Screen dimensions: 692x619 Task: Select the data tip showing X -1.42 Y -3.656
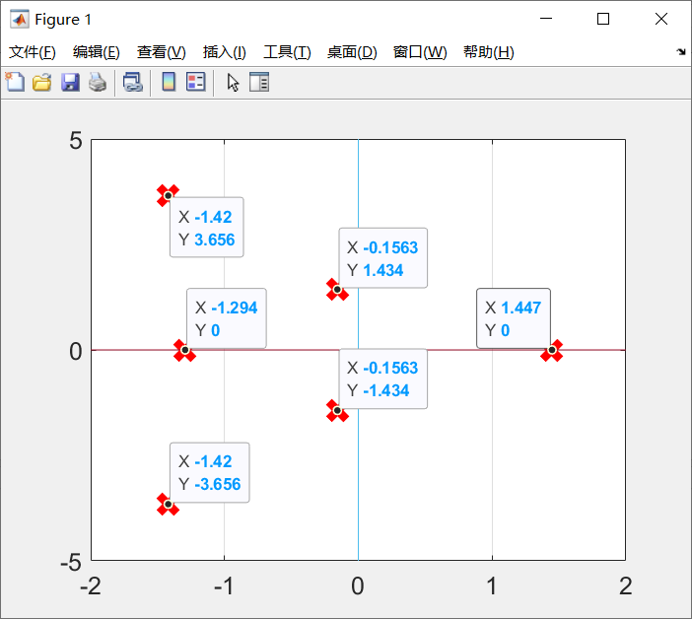pyautogui.click(x=210, y=472)
